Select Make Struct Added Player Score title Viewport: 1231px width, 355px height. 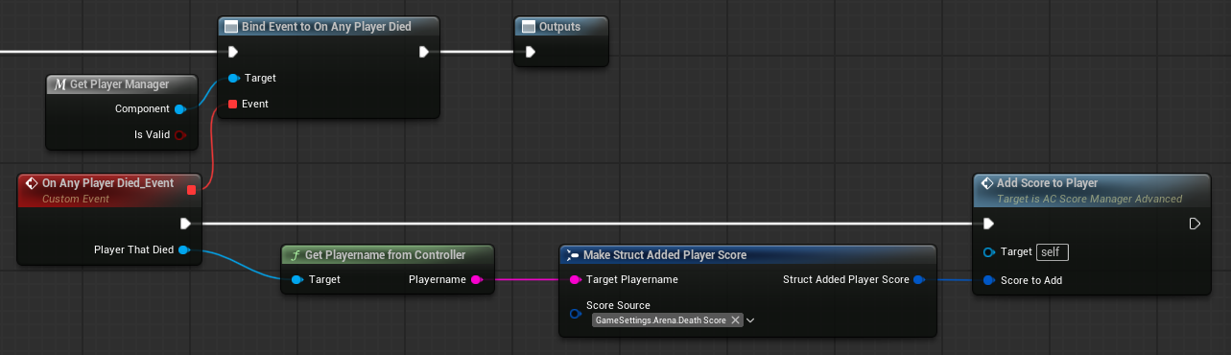click(x=665, y=255)
